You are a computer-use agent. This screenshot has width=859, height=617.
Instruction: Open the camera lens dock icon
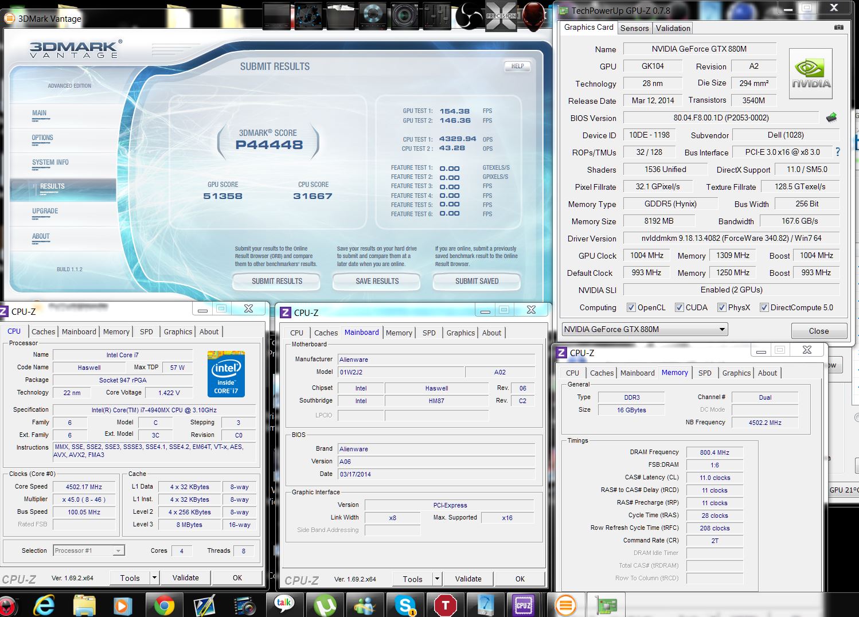click(406, 15)
